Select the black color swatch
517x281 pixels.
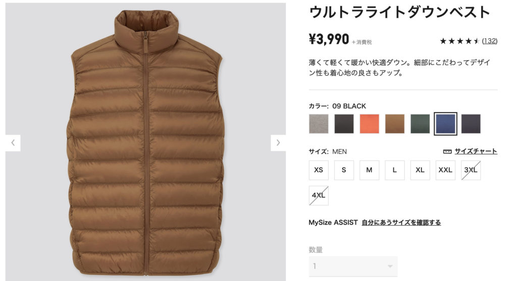click(344, 124)
